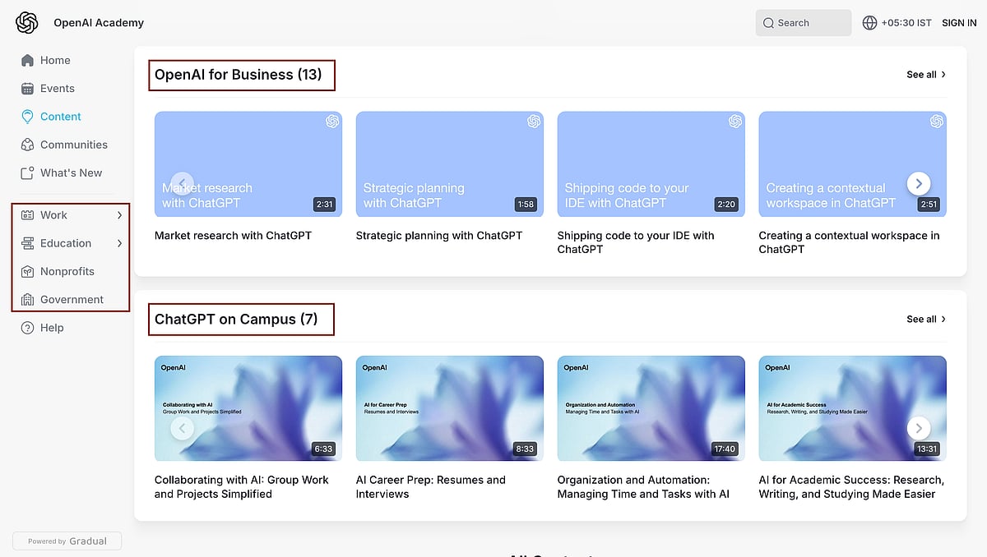Open the Government section
The width and height of the screenshot is (987, 557).
[72, 299]
